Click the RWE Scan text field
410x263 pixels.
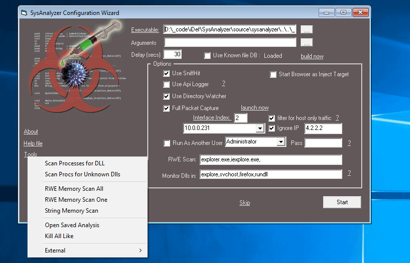271,159
